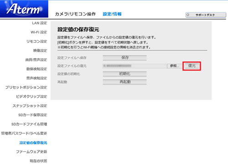Open リモコン設定 in sidebar

click(36, 41)
